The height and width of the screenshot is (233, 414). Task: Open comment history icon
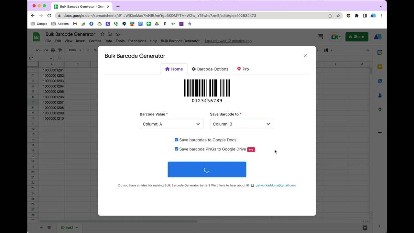(320, 37)
